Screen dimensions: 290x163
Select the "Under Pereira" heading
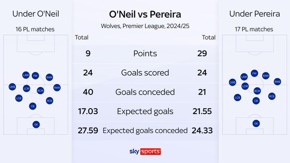255,14
